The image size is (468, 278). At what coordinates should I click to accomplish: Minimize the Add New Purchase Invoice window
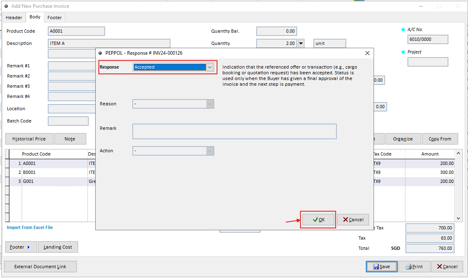pos(421,6)
